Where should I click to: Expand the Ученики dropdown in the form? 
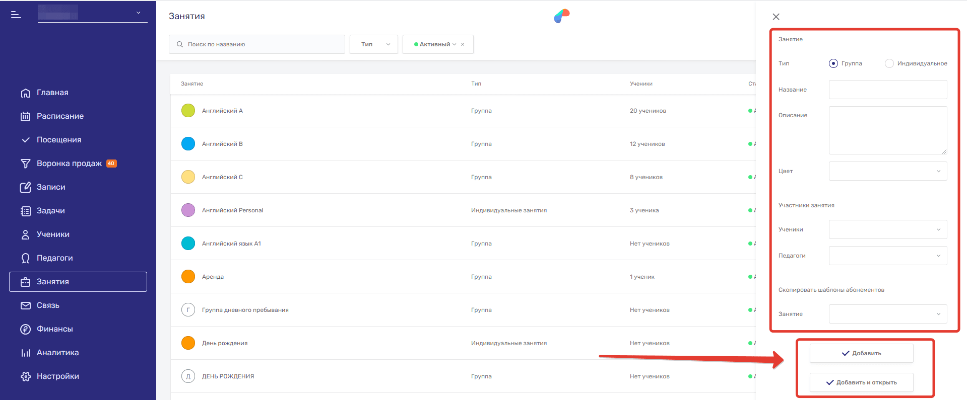tap(887, 229)
